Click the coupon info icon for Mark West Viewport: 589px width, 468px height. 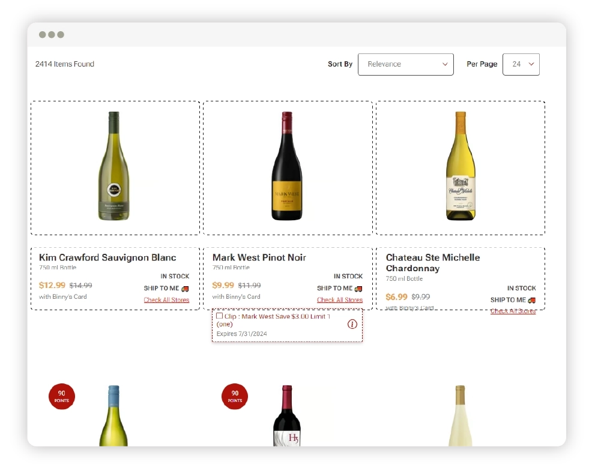coord(352,324)
